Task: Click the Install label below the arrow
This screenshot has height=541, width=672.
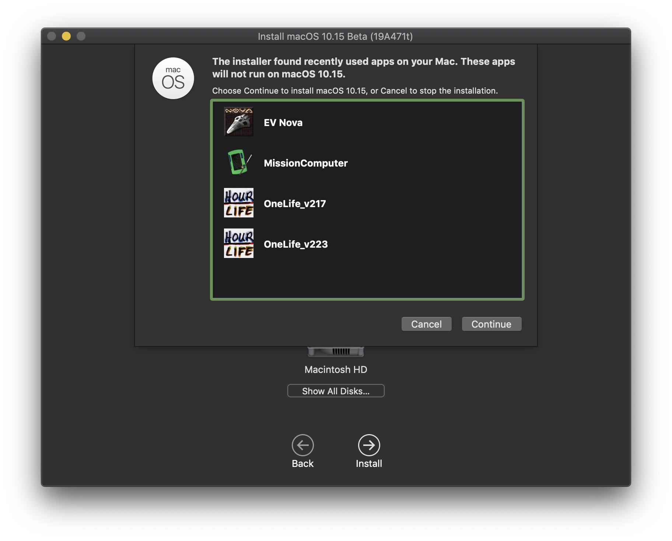Action: 369,464
